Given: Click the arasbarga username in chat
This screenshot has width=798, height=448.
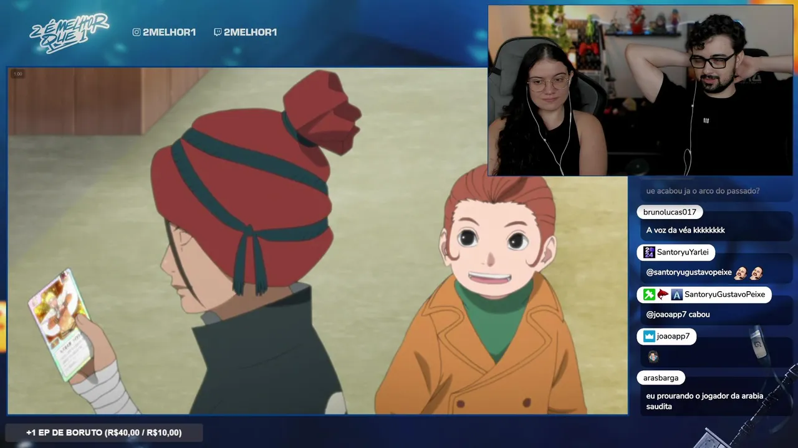Looking at the screenshot, I should [x=661, y=378].
